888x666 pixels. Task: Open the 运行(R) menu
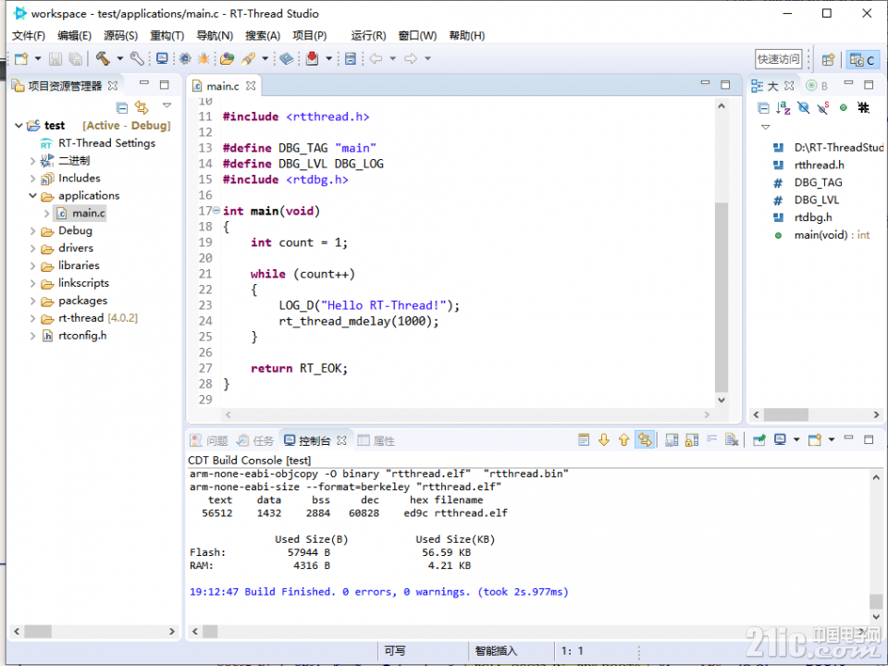pyautogui.click(x=368, y=36)
